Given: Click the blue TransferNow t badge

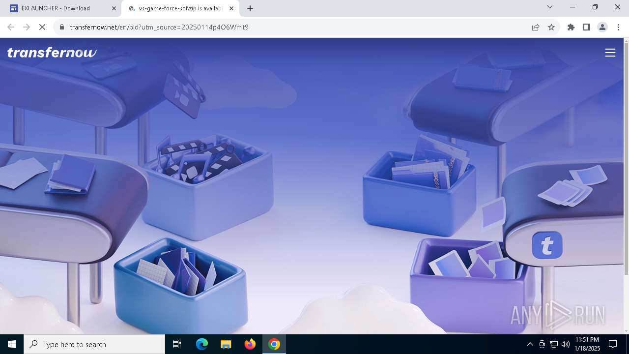Looking at the screenshot, I should tap(547, 245).
